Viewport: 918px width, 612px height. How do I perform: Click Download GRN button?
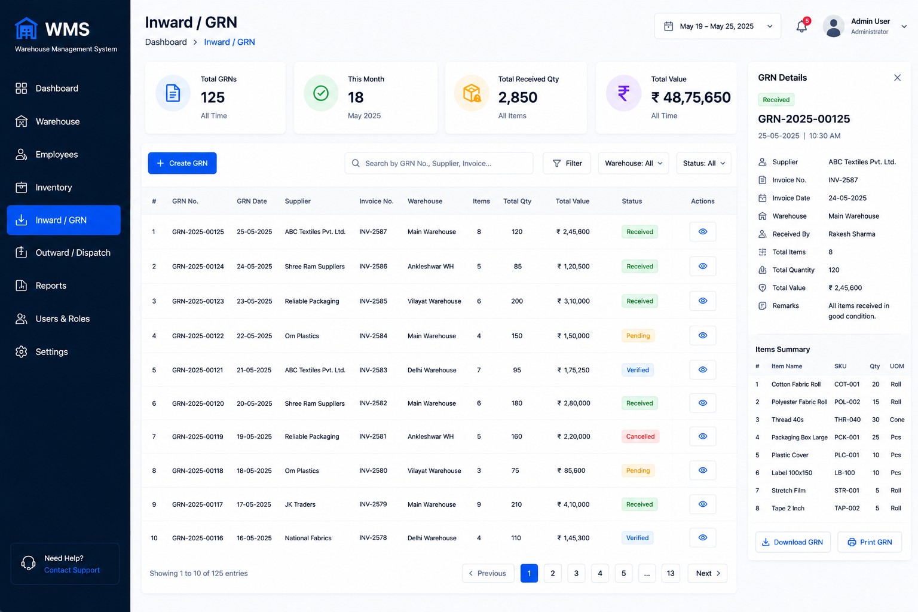click(x=792, y=542)
